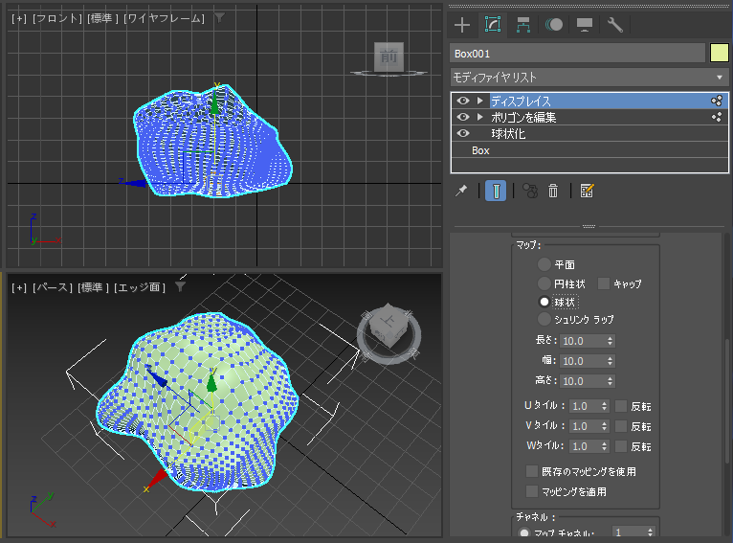The width and height of the screenshot is (733, 543).
Task: Open the object color swatch
Action: 719,53
